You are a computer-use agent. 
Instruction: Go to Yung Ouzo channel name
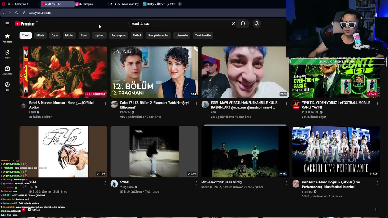(127, 187)
